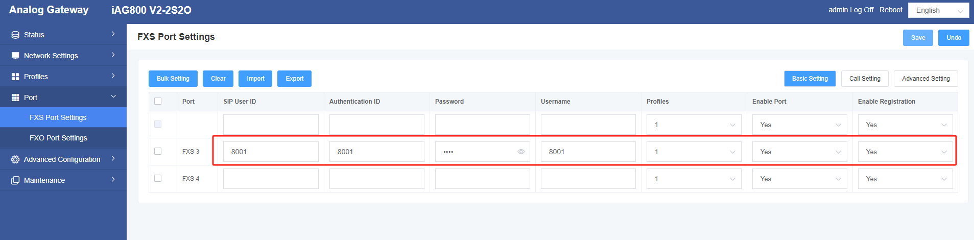Switch to the Call Setting tab

[x=865, y=79]
